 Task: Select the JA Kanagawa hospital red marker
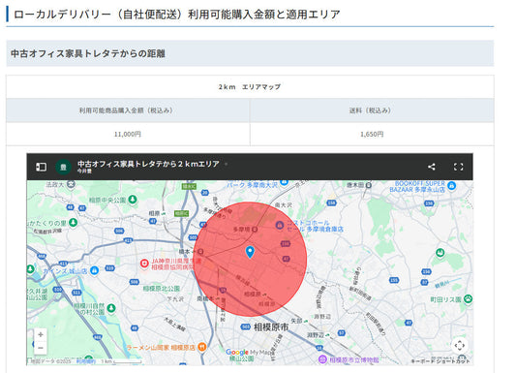(x=144, y=264)
